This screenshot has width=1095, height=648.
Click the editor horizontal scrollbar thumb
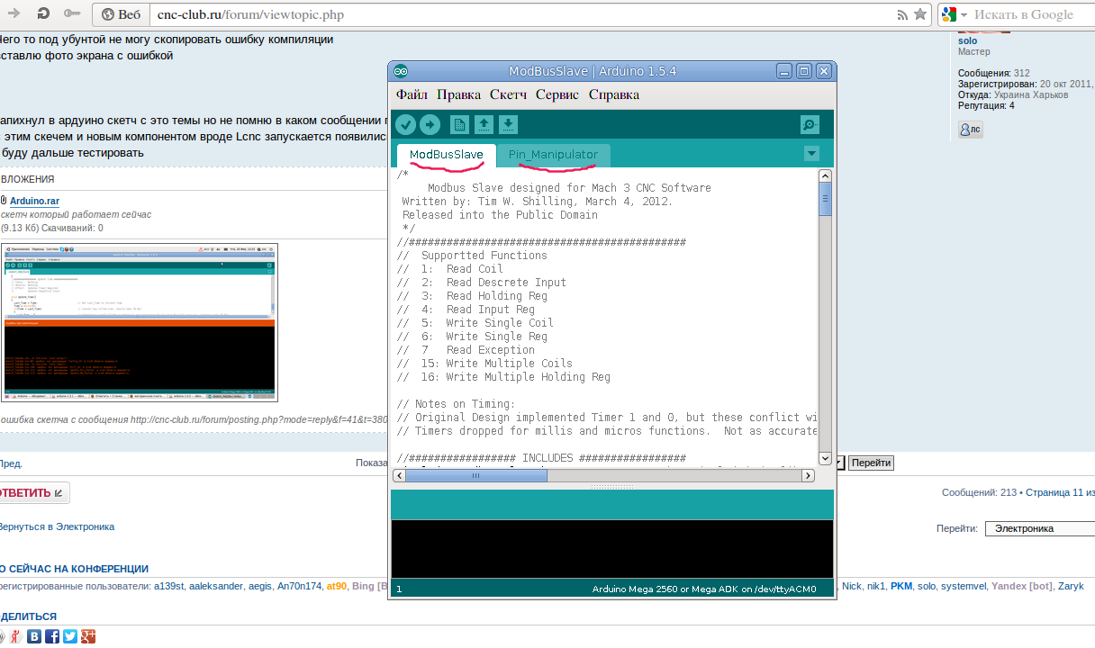[476, 475]
